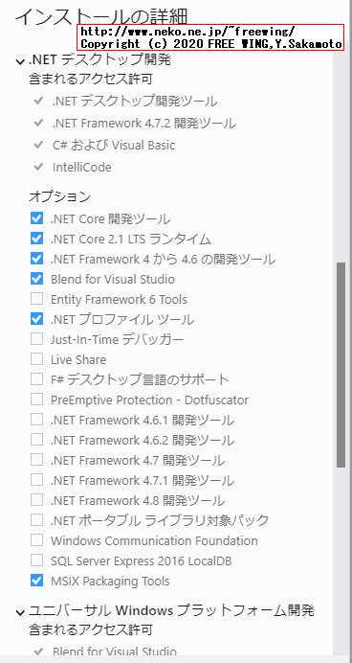Enable Windows Communication Foundation checkbox
This screenshot has width=352, height=663.
coord(36,540)
